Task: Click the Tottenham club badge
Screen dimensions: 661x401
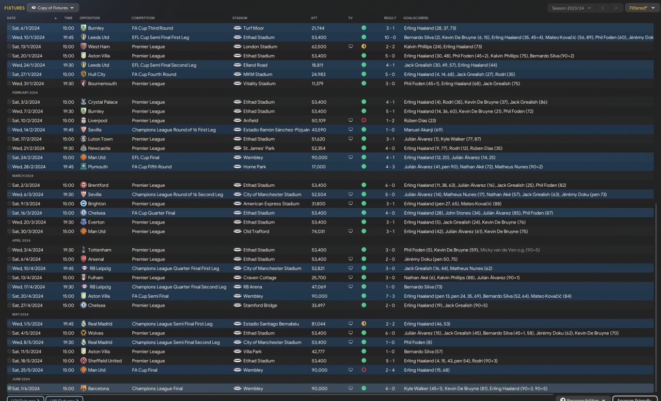Action: pos(84,250)
